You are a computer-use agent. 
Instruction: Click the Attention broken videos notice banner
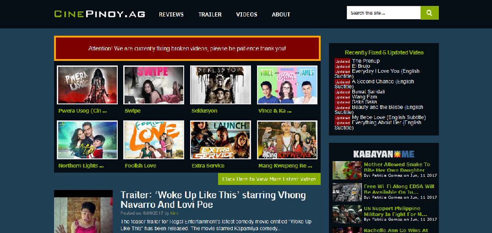tap(187, 48)
